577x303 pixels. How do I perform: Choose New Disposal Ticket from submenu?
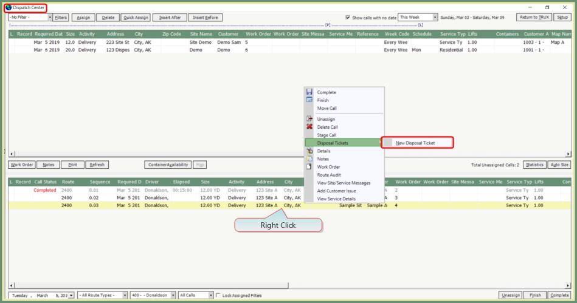click(416, 143)
